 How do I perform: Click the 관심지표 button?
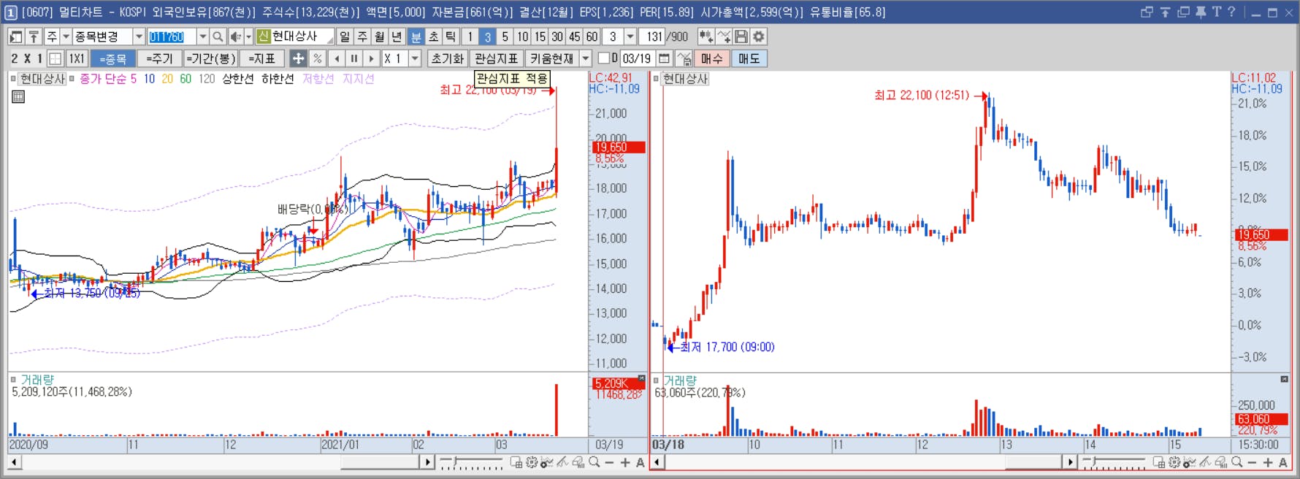(497, 58)
